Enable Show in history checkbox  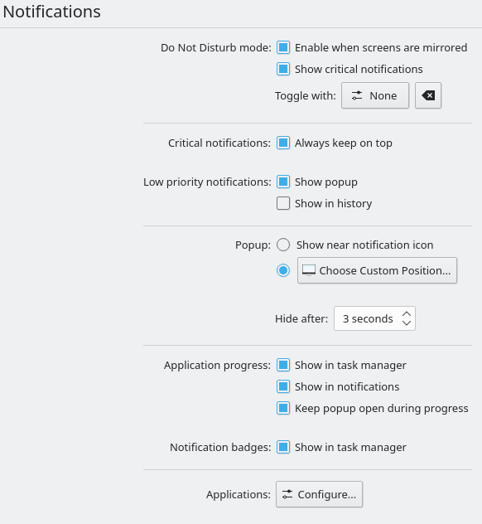(x=283, y=203)
